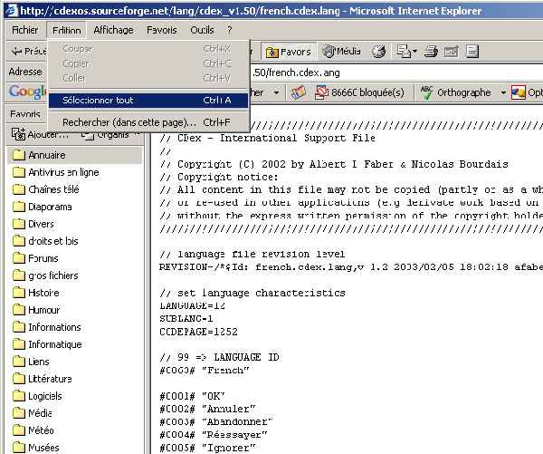Click the History clock icon in toolbar

coord(376,52)
